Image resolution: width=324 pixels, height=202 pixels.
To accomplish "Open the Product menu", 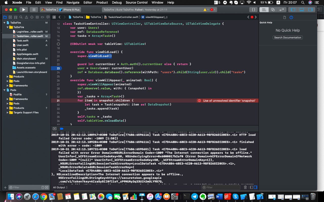I will point(102,3).
